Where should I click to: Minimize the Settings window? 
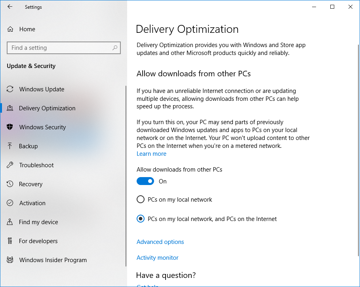[x=314, y=7]
